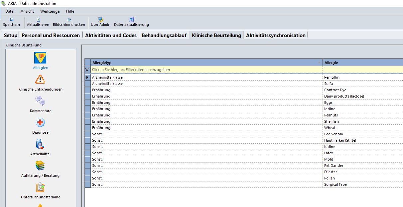Select the Latex allergy row
403x207 pixels.
click(329, 153)
